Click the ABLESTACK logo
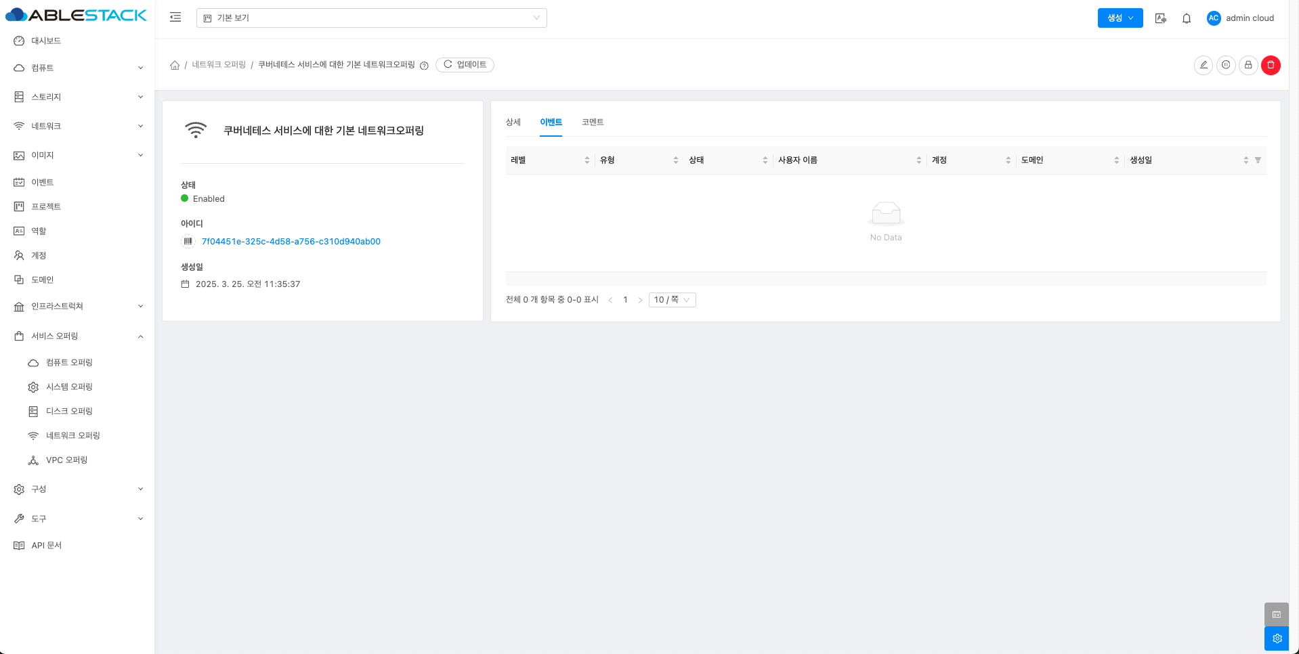The width and height of the screenshot is (1299, 654). coord(76,15)
